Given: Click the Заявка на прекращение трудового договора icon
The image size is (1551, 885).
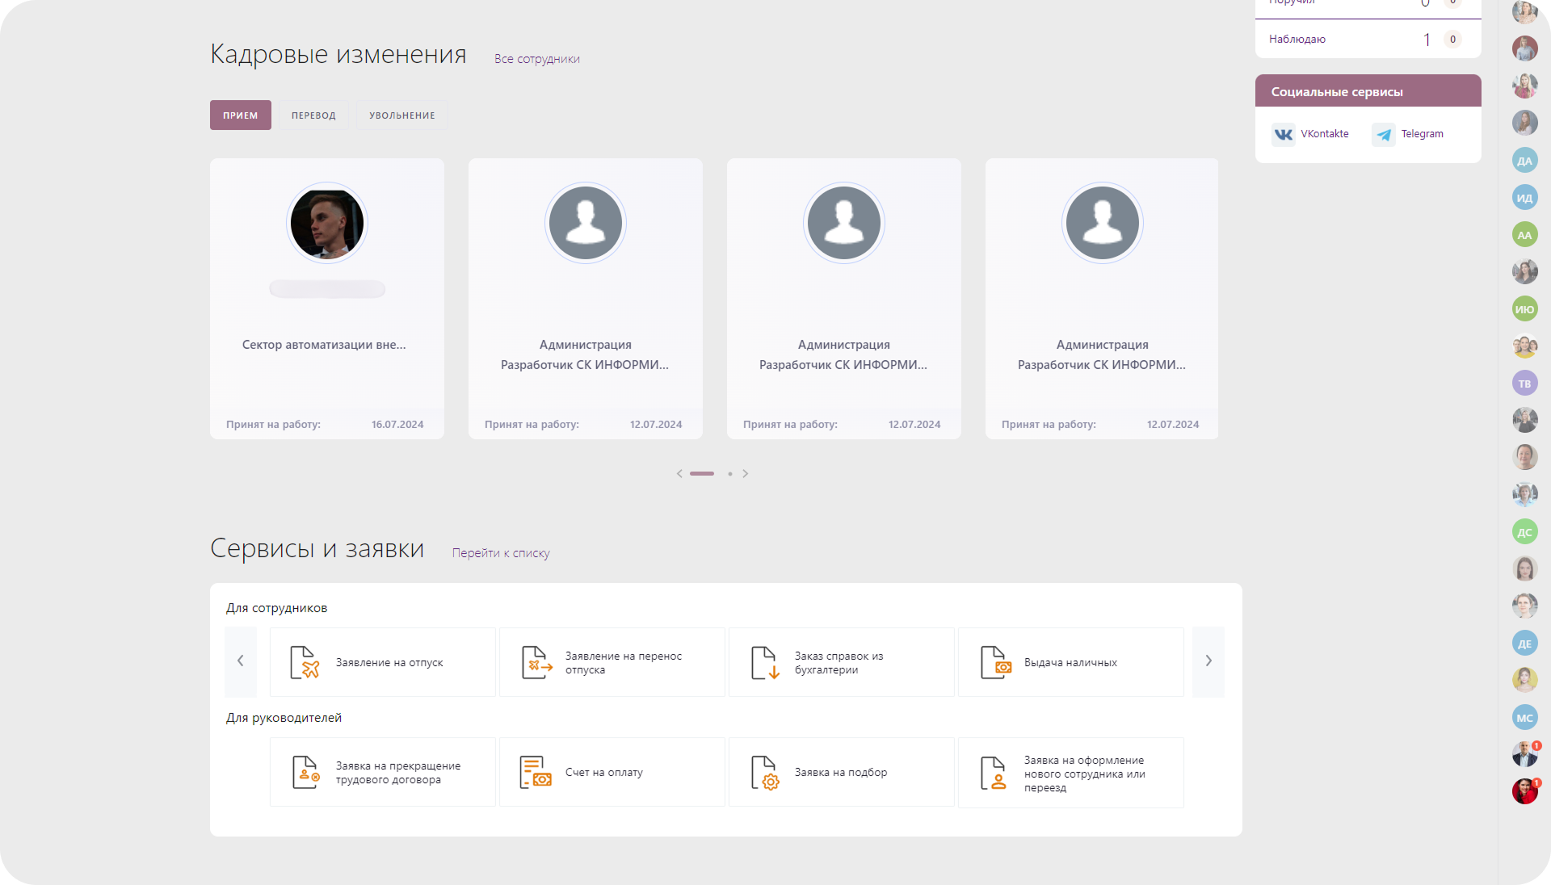Looking at the screenshot, I should click(x=305, y=772).
